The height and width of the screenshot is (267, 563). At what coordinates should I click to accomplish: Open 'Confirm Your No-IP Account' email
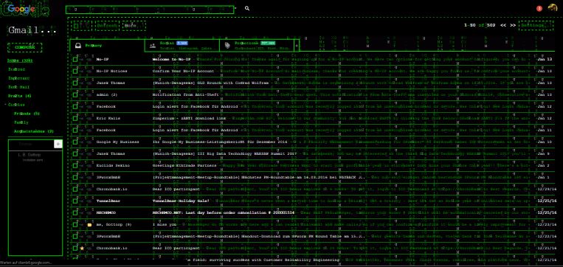[x=184, y=71]
